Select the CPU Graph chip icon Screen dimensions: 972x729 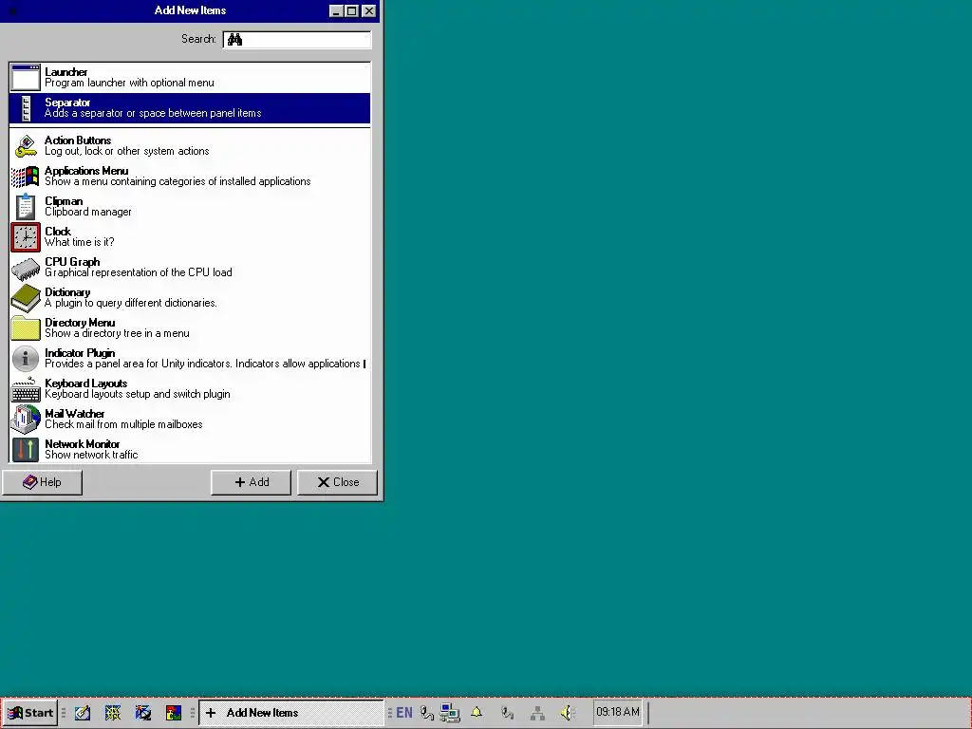pos(26,267)
